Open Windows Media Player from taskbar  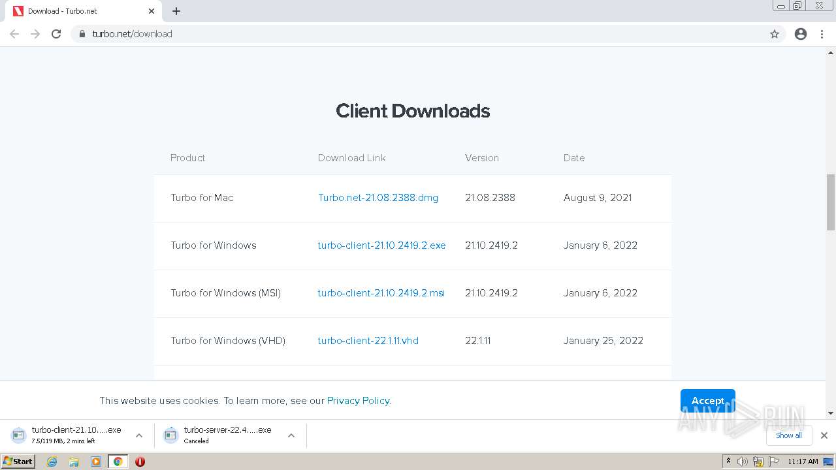pos(96,462)
